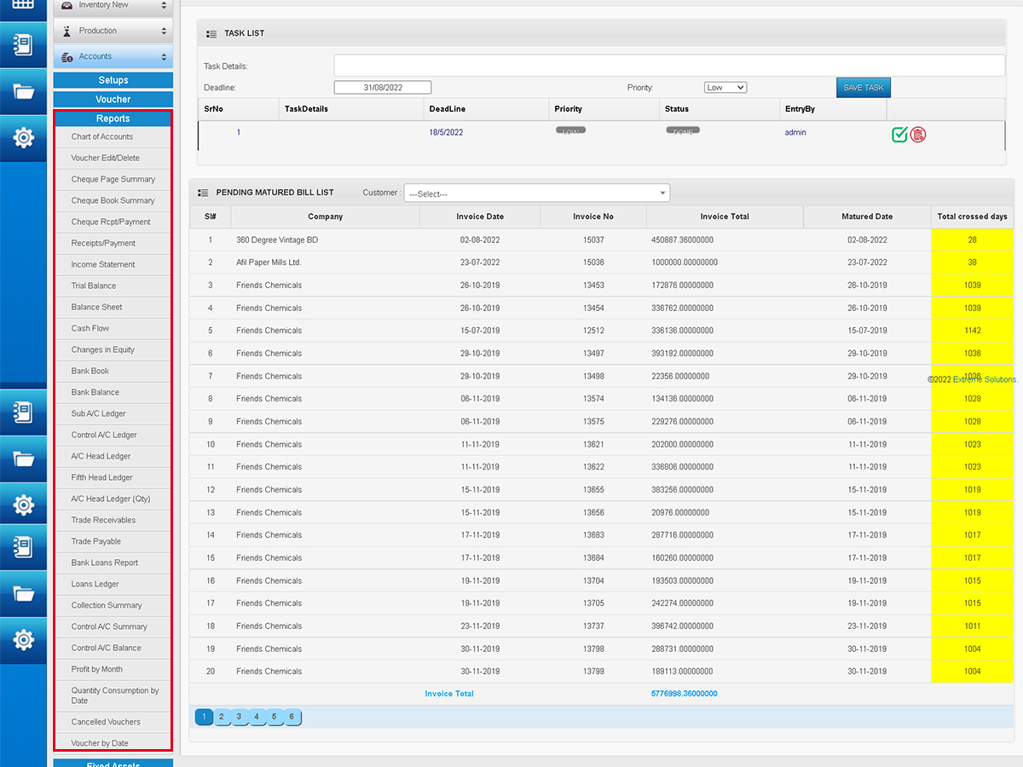Open the Trial Balance report
The width and height of the screenshot is (1023, 767).
[x=94, y=285]
